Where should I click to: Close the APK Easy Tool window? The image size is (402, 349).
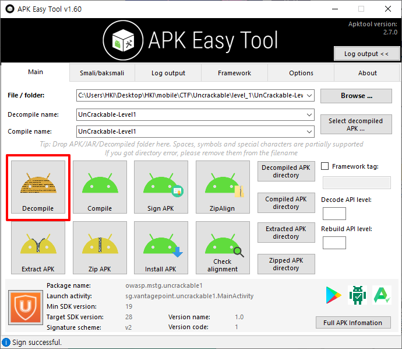388,9
